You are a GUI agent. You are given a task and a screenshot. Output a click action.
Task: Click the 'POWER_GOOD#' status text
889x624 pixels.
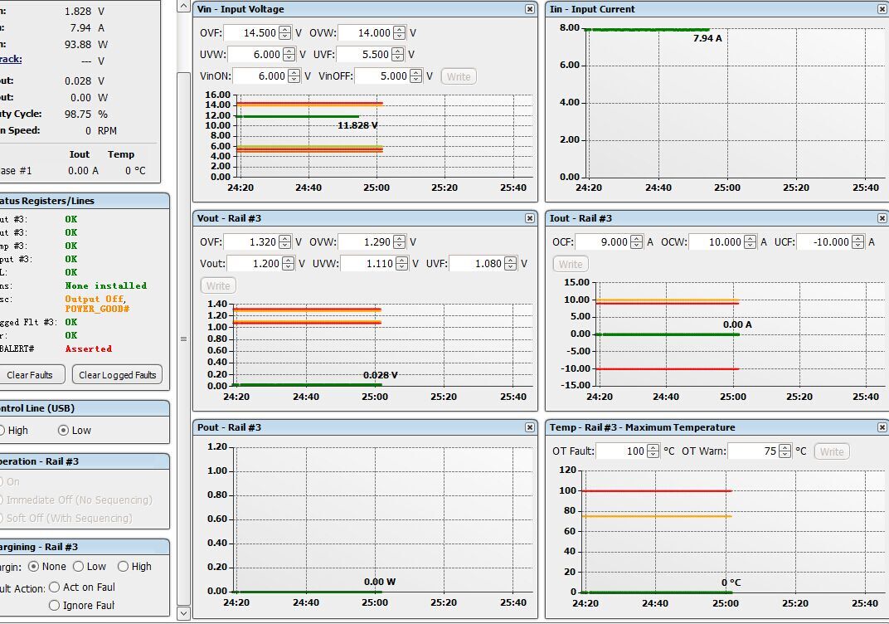(x=98, y=309)
